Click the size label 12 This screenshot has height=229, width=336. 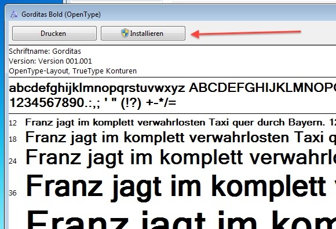coord(13,123)
